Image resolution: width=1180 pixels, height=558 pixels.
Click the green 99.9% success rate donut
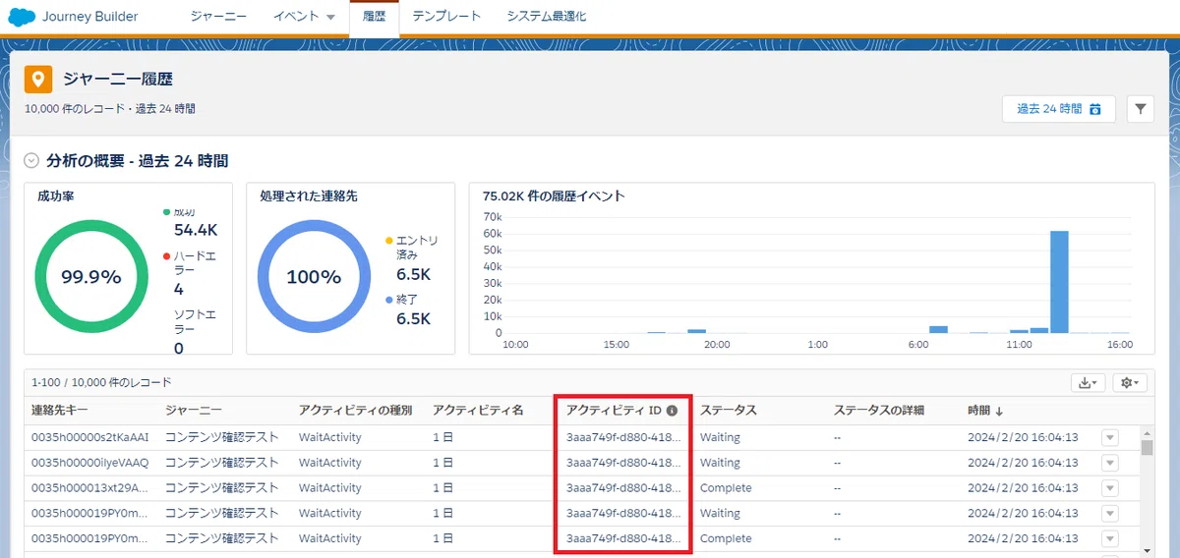(x=91, y=277)
